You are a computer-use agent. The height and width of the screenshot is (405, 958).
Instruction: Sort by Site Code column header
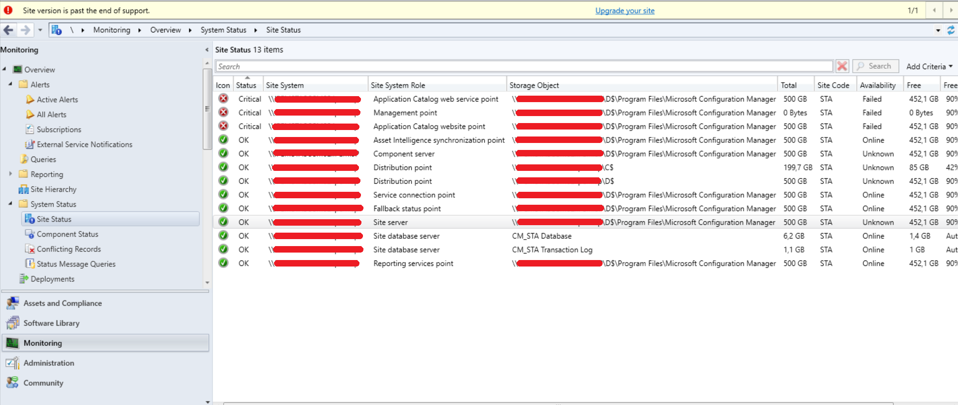(835, 85)
